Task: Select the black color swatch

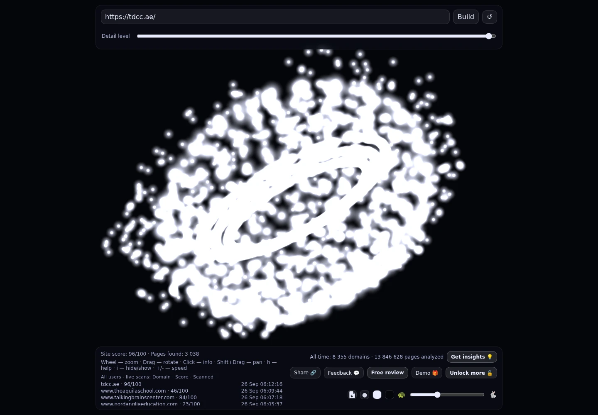Action: [x=390, y=395]
